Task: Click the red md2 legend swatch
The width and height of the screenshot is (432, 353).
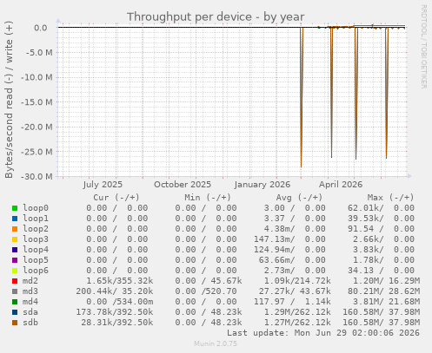Action: point(15,281)
